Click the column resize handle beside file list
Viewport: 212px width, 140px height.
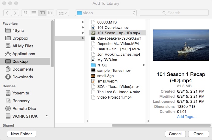[148, 121]
